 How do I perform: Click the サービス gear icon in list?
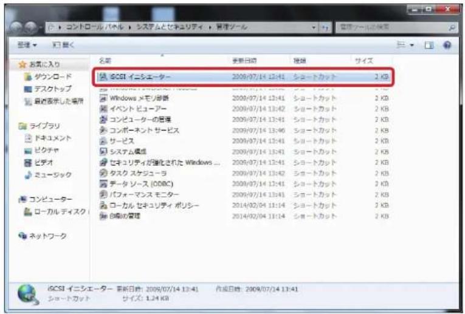click(103, 141)
